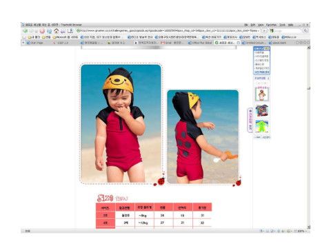Open the Help menu

(290, 25)
